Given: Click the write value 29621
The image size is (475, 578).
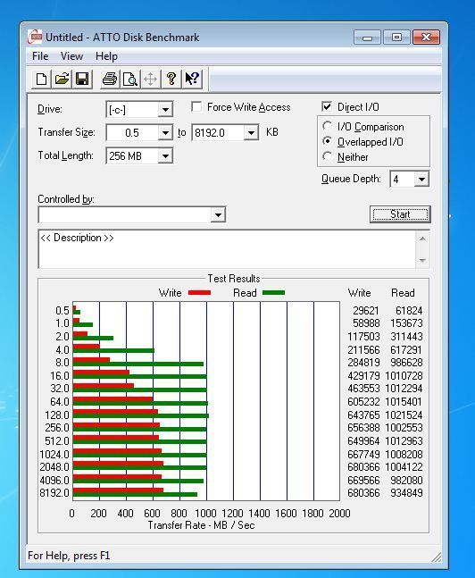Looking at the screenshot, I should click(366, 310).
